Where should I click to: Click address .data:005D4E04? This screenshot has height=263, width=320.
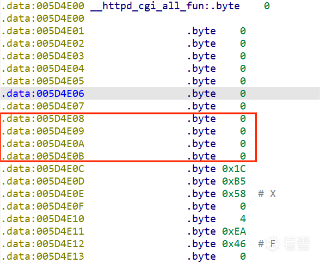(43, 69)
